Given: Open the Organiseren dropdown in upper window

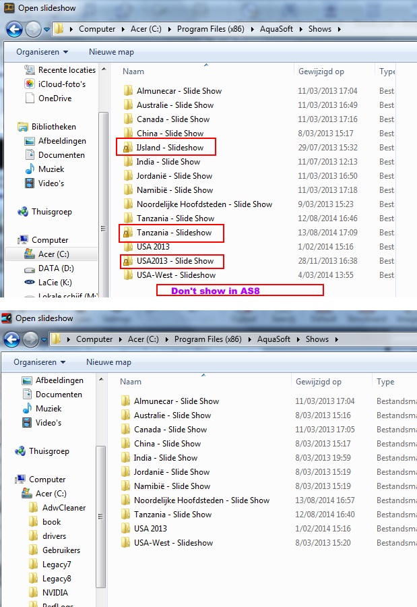Looking at the screenshot, I should pyautogui.click(x=42, y=52).
